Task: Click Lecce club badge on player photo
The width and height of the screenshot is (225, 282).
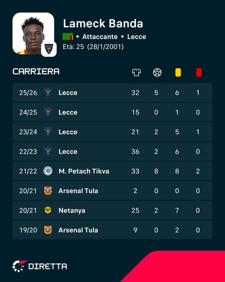Action: [x=49, y=49]
